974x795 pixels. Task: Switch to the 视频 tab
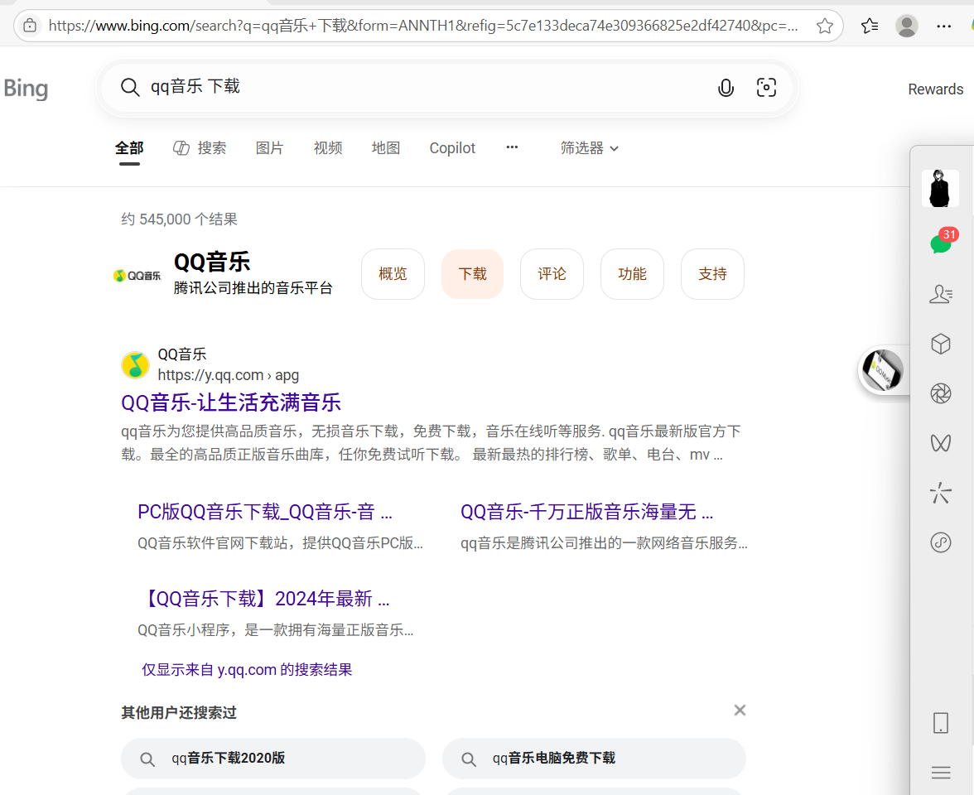tap(328, 147)
